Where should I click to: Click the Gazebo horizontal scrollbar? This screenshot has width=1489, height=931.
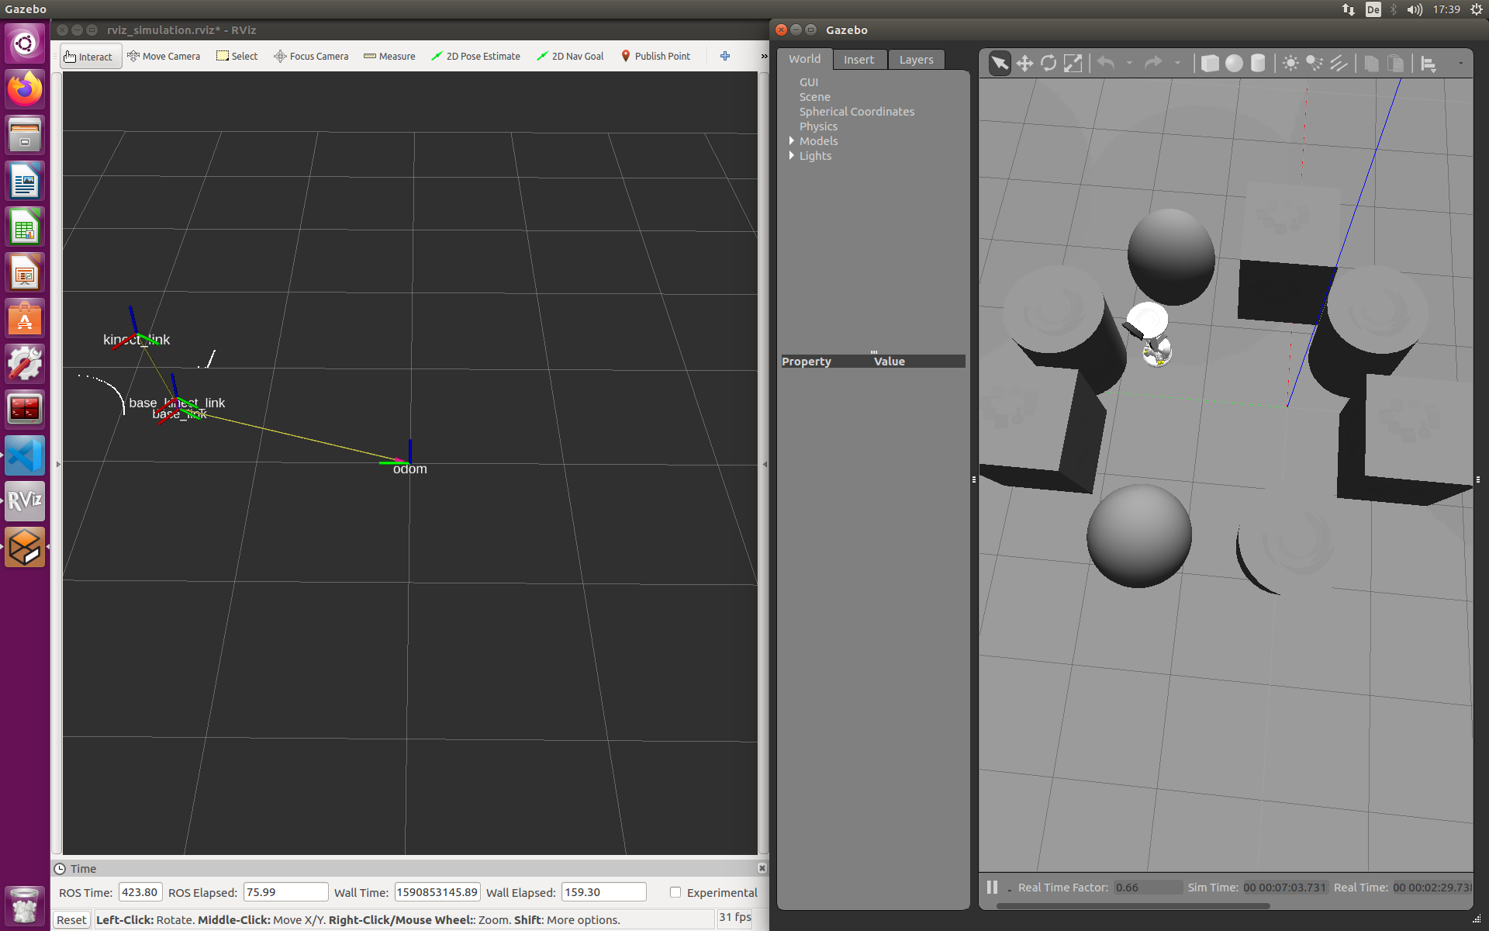coord(1133,905)
